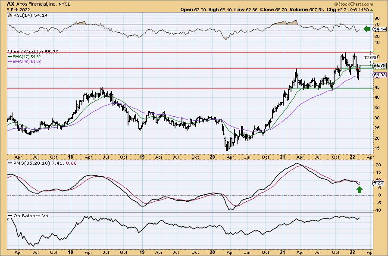
Task: Click the 51.03 EMA tag on price axis
Action: click(x=380, y=75)
